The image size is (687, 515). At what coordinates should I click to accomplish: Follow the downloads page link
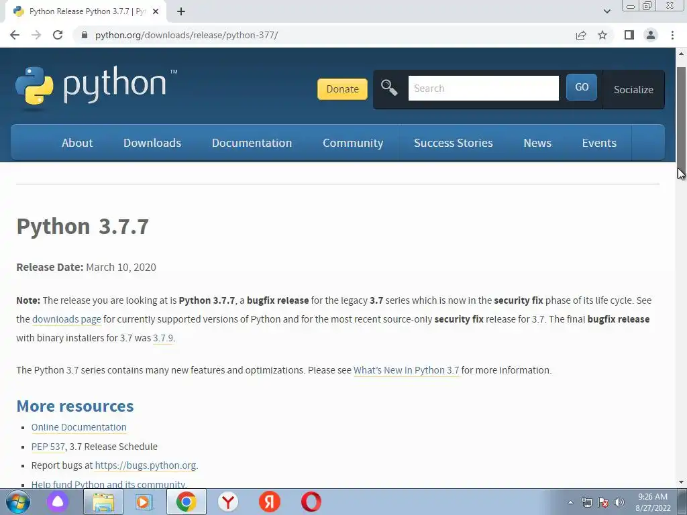click(66, 319)
